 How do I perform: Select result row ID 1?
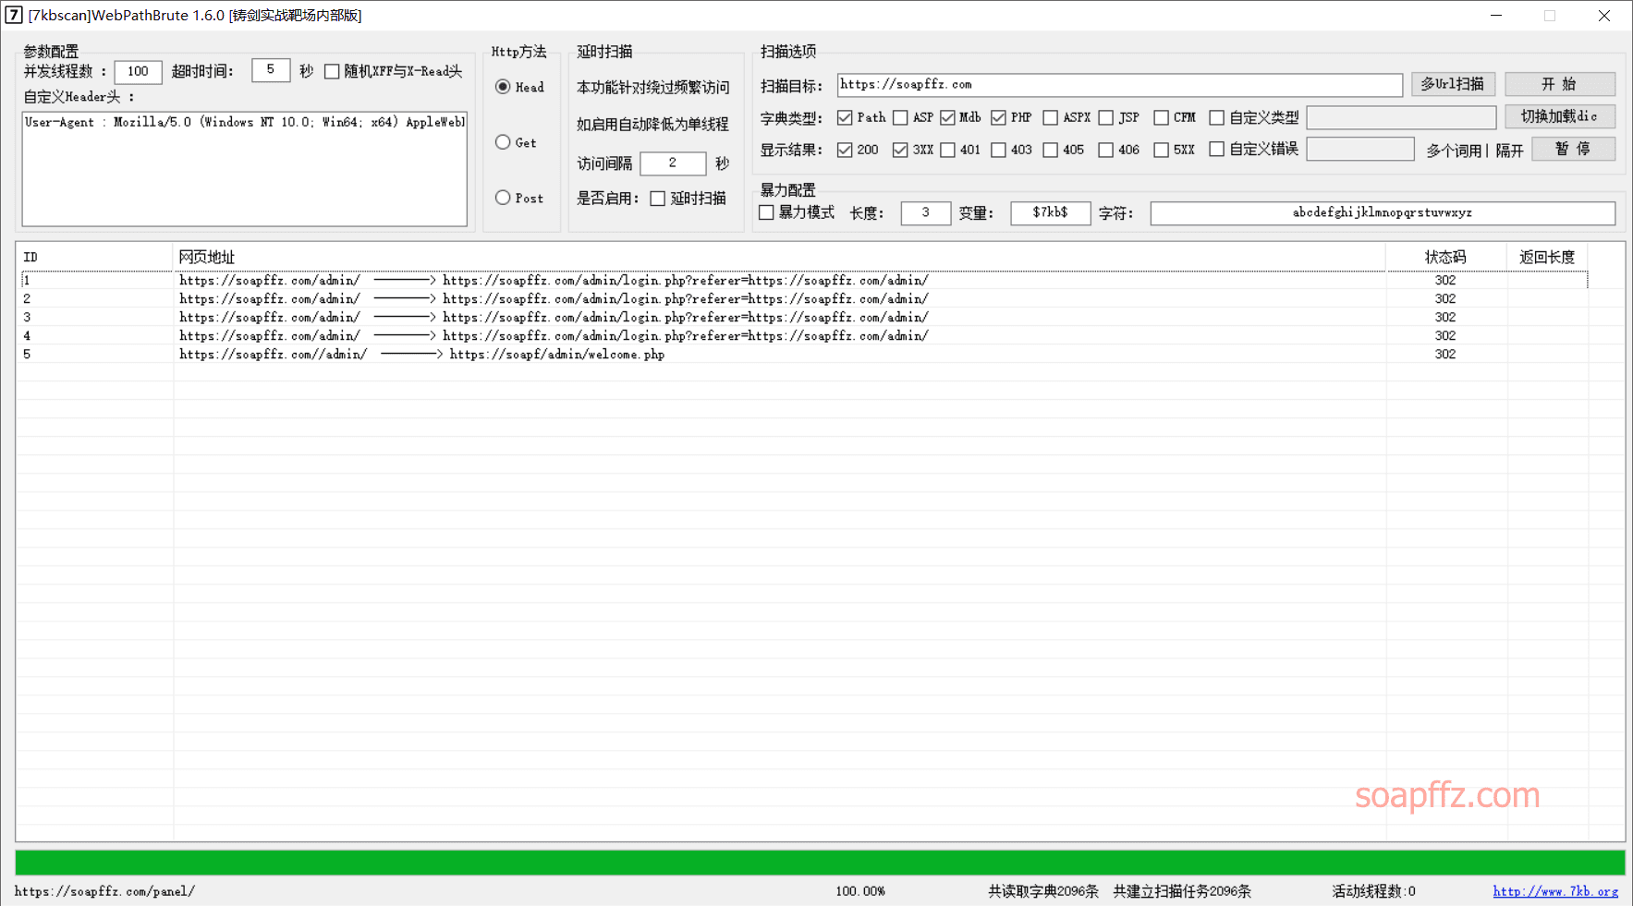pos(804,280)
